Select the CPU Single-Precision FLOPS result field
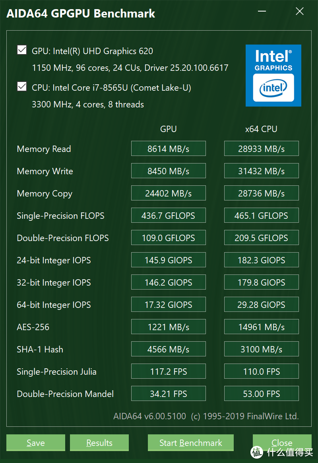The image size is (318, 463). pyautogui.click(x=261, y=215)
